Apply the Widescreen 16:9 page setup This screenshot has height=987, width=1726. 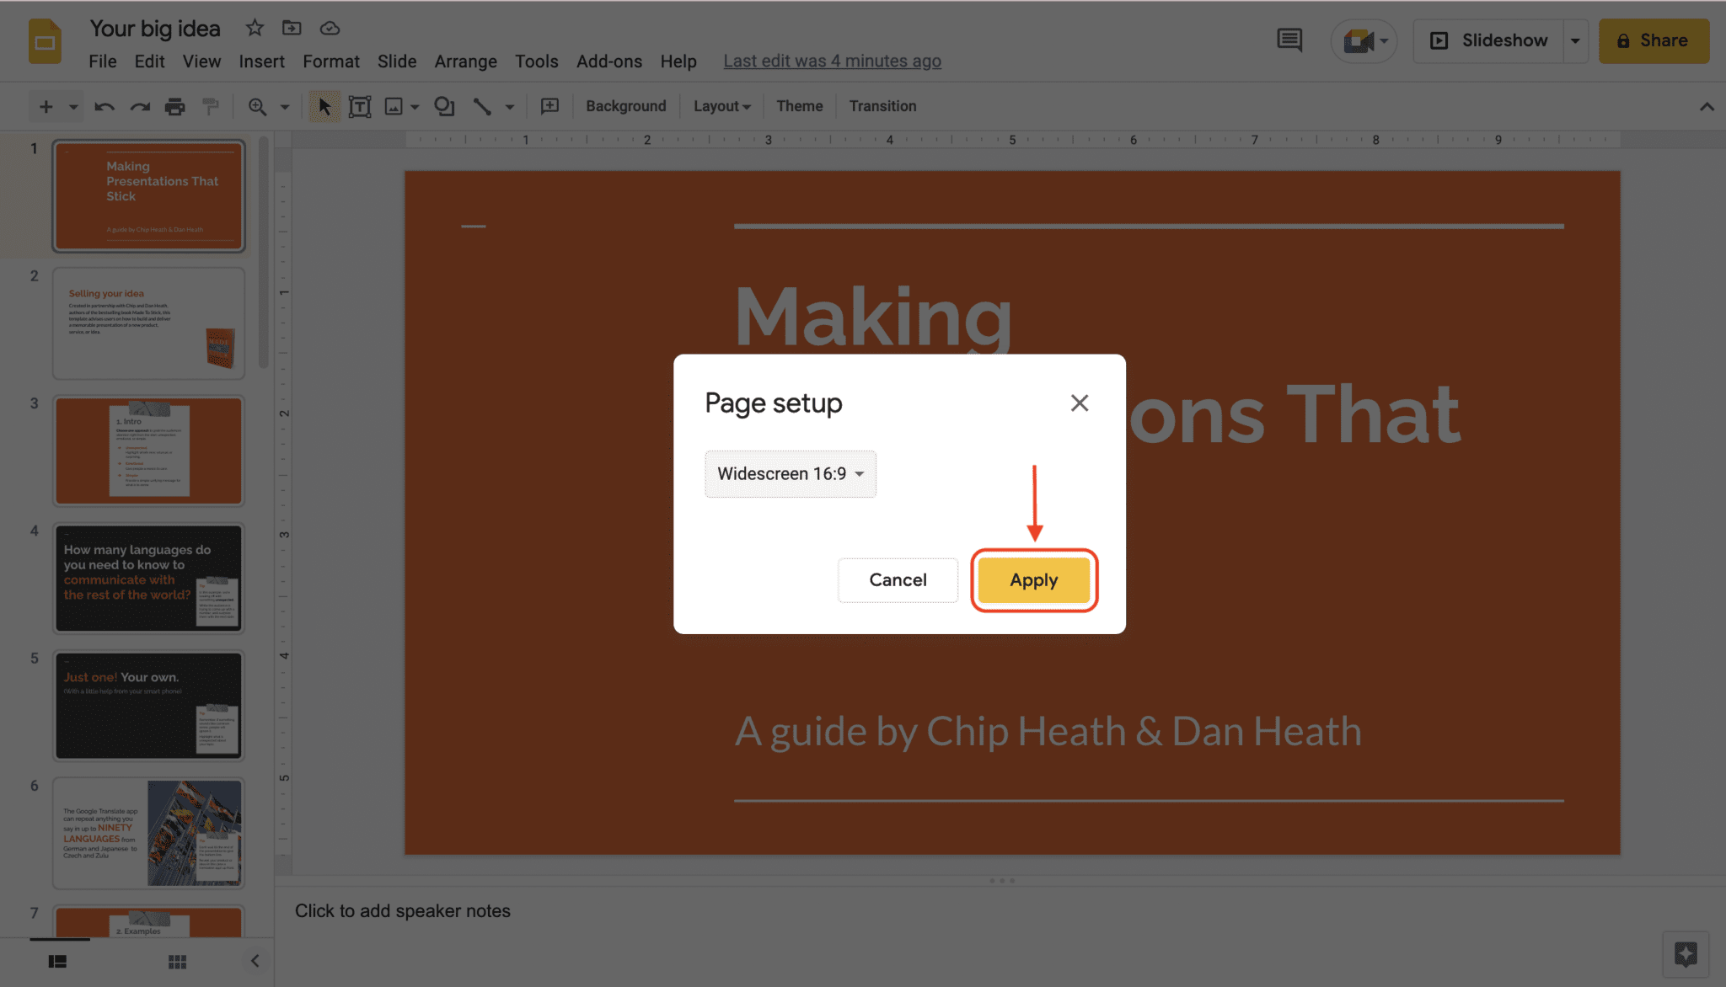(1034, 579)
